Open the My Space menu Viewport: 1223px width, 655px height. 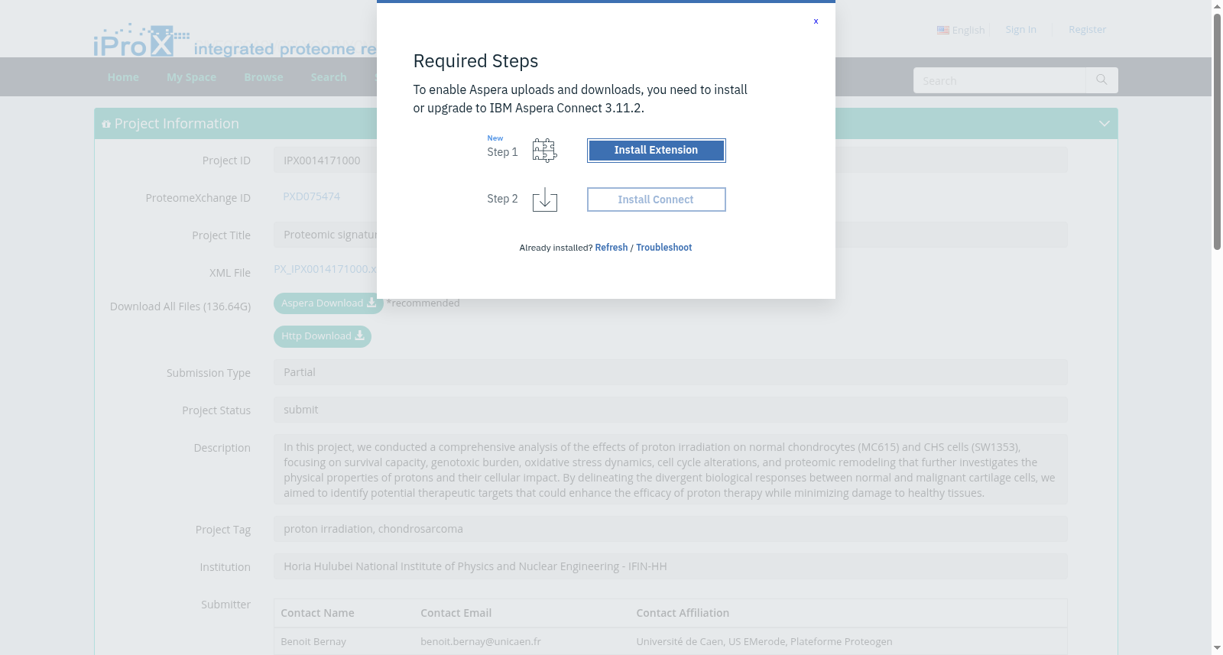[x=191, y=77]
